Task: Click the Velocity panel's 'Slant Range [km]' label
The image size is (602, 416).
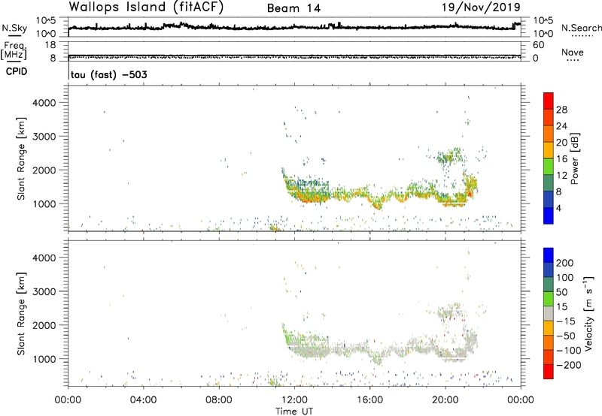Action: pyautogui.click(x=21, y=314)
